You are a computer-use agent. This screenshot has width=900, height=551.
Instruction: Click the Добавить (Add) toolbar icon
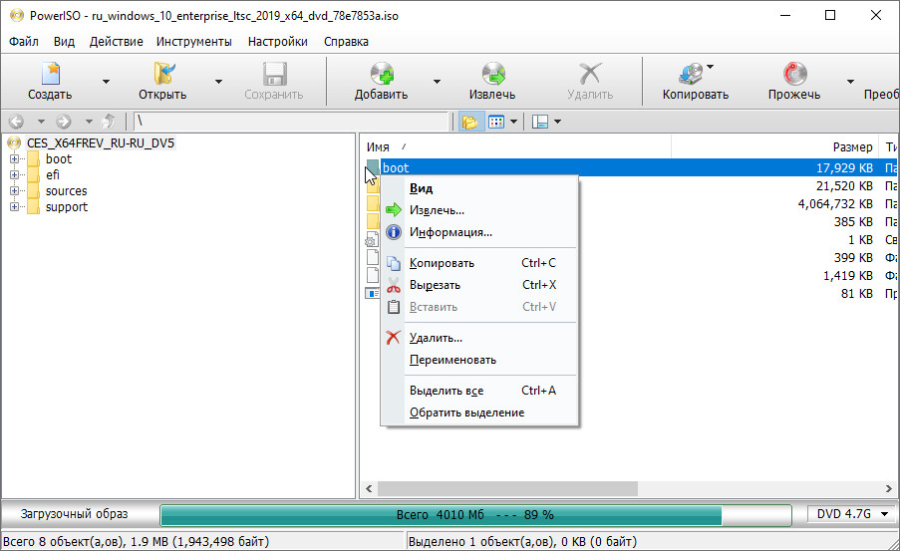[381, 75]
